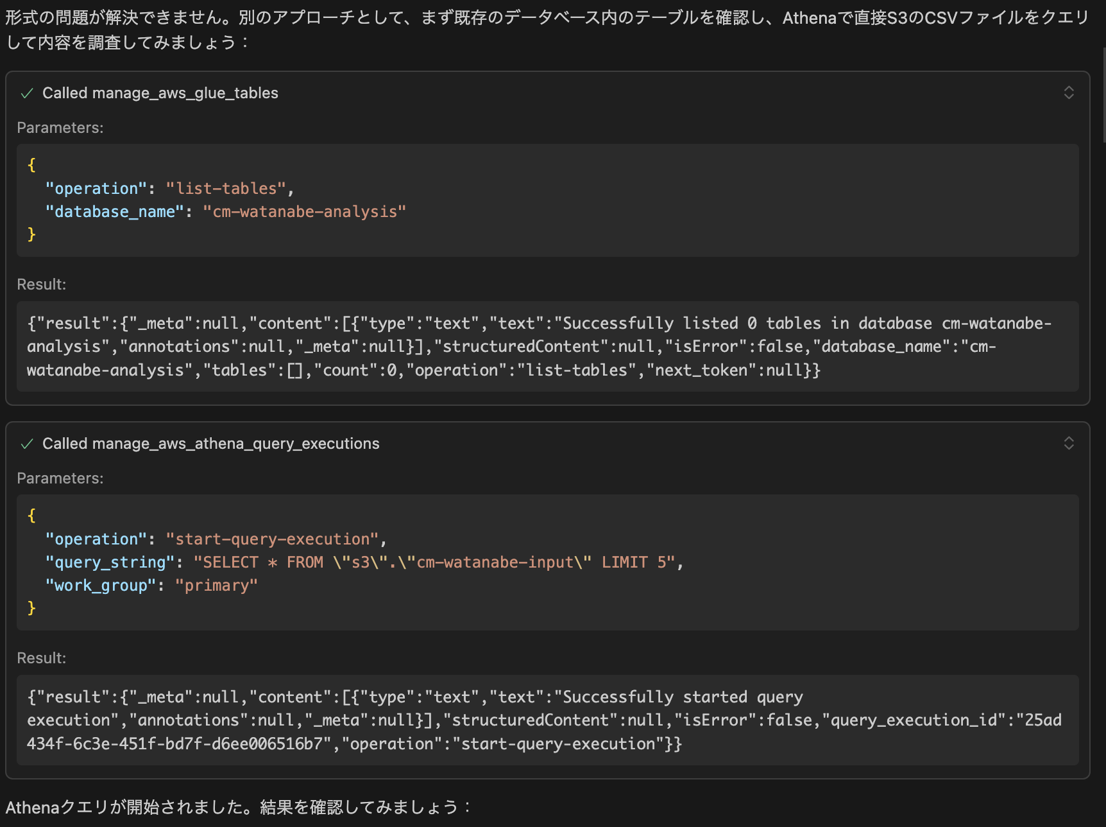
Task: Click Parameters label in glue tables card
Action: [x=60, y=128]
